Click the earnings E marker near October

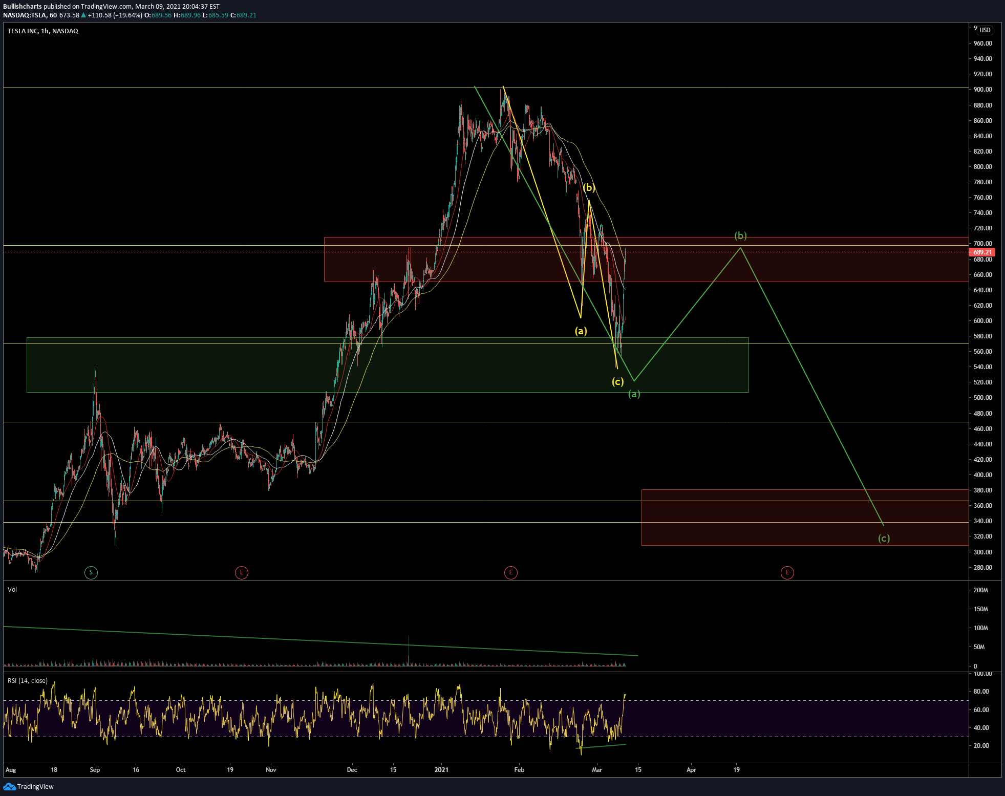[242, 572]
